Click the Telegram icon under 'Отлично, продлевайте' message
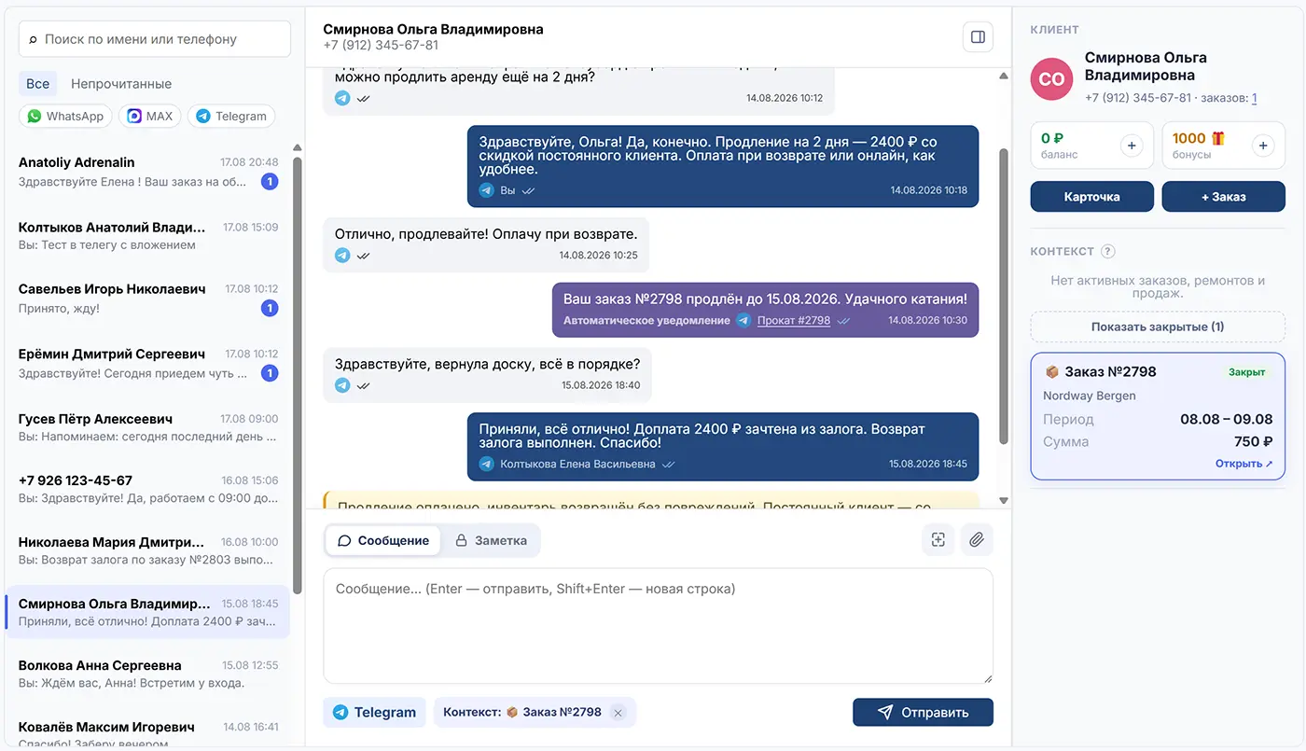Image resolution: width=1306 pixels, height=751 pixels. coord(342,255)
